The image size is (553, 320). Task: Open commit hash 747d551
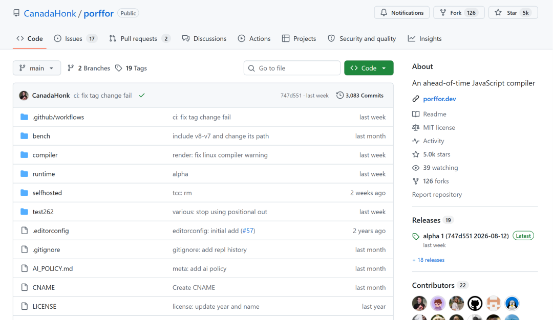tap(291, 96)
